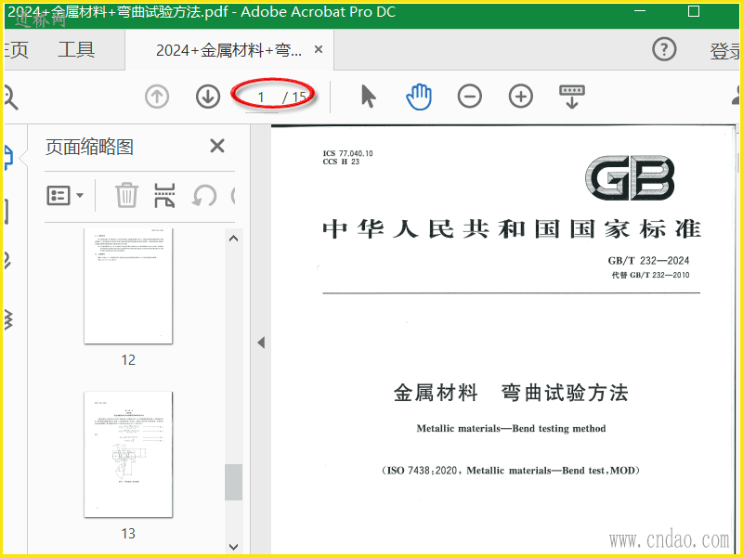Select the page 12 thumbnail
Viewport: 743px width, 557px height.
tap(128, 286)
